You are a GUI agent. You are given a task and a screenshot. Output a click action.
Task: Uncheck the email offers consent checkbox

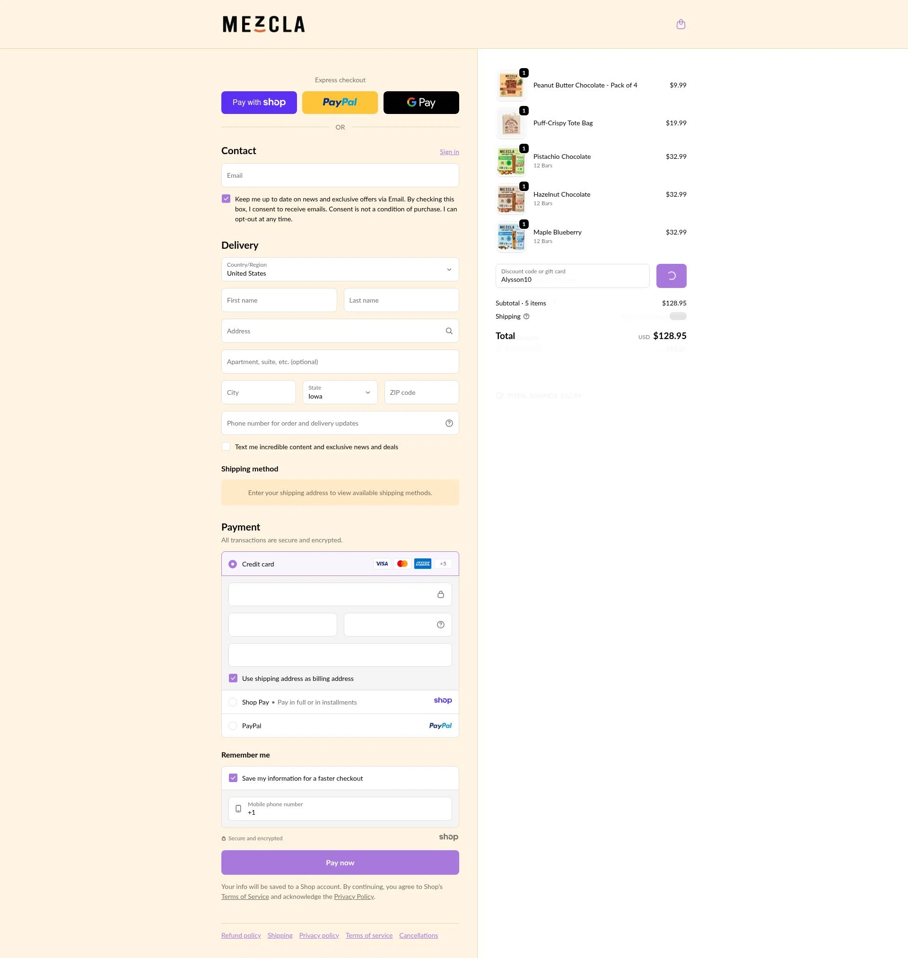coord(226,199)
